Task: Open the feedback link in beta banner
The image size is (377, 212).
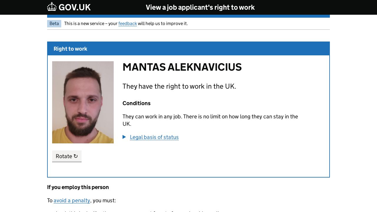Action: point(128,24)
